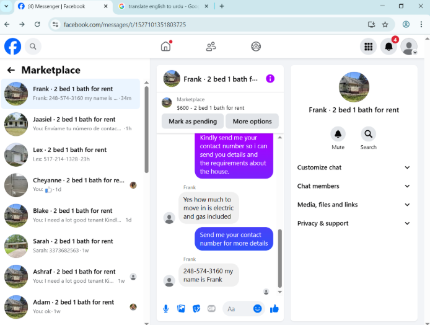Screen dimensions: 430x325
Task: Open the Sarah conversation
Action: pos(71,246)
